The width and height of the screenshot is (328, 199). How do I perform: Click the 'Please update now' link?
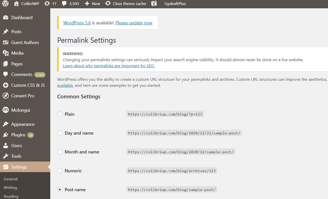[x=134, y=23]
